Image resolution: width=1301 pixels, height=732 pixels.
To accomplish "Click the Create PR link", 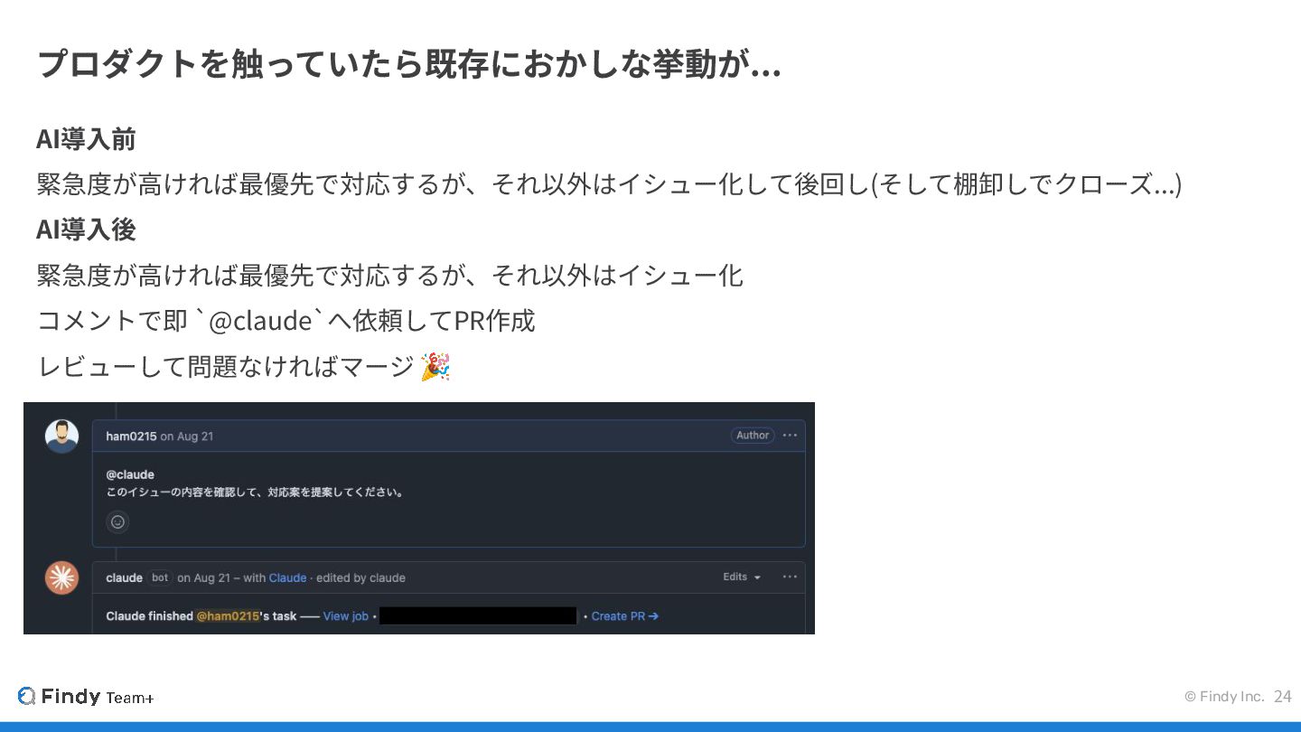I will [x=625, y=616].
